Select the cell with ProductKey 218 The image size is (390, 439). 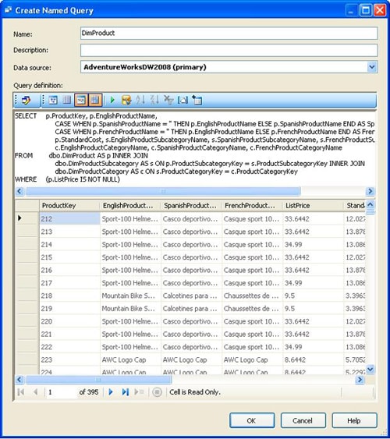point(69,296)
